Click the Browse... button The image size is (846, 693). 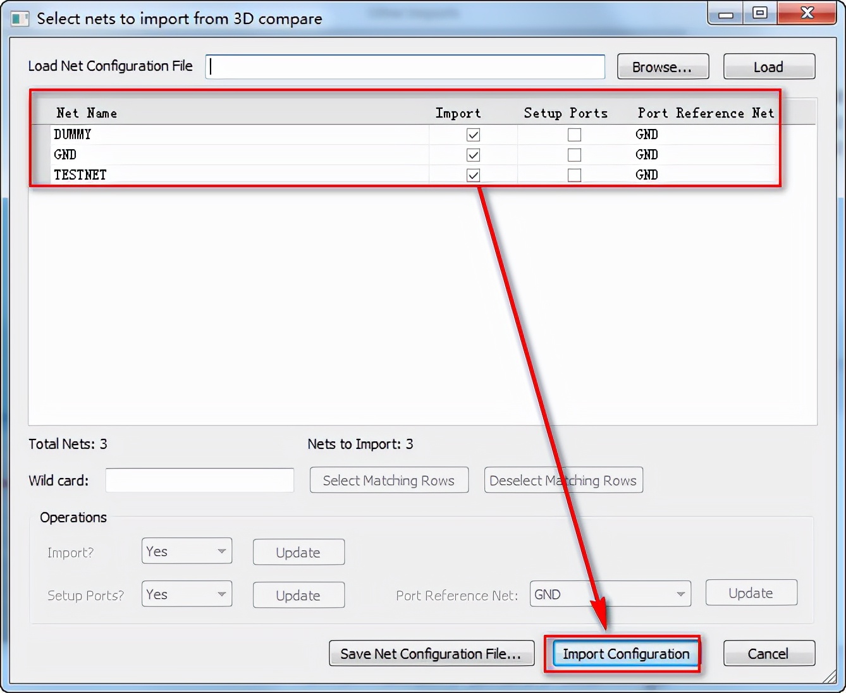pos(663,66)
